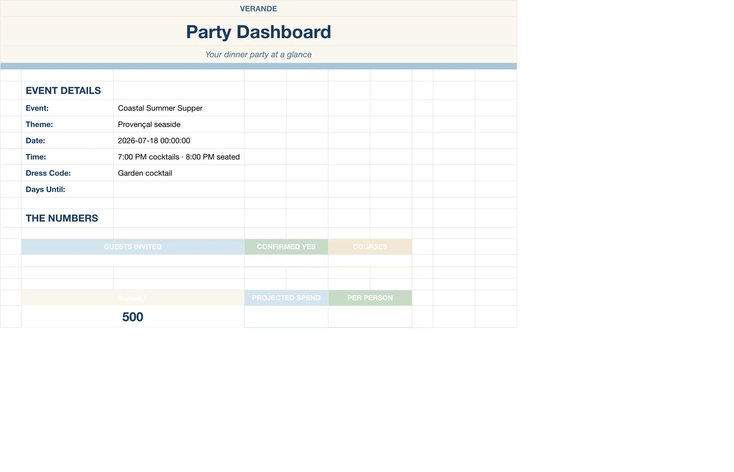Select the 'Date:' label cell
Image resolution: width=734 pixels, height=472 pixels.
point(67,141)
